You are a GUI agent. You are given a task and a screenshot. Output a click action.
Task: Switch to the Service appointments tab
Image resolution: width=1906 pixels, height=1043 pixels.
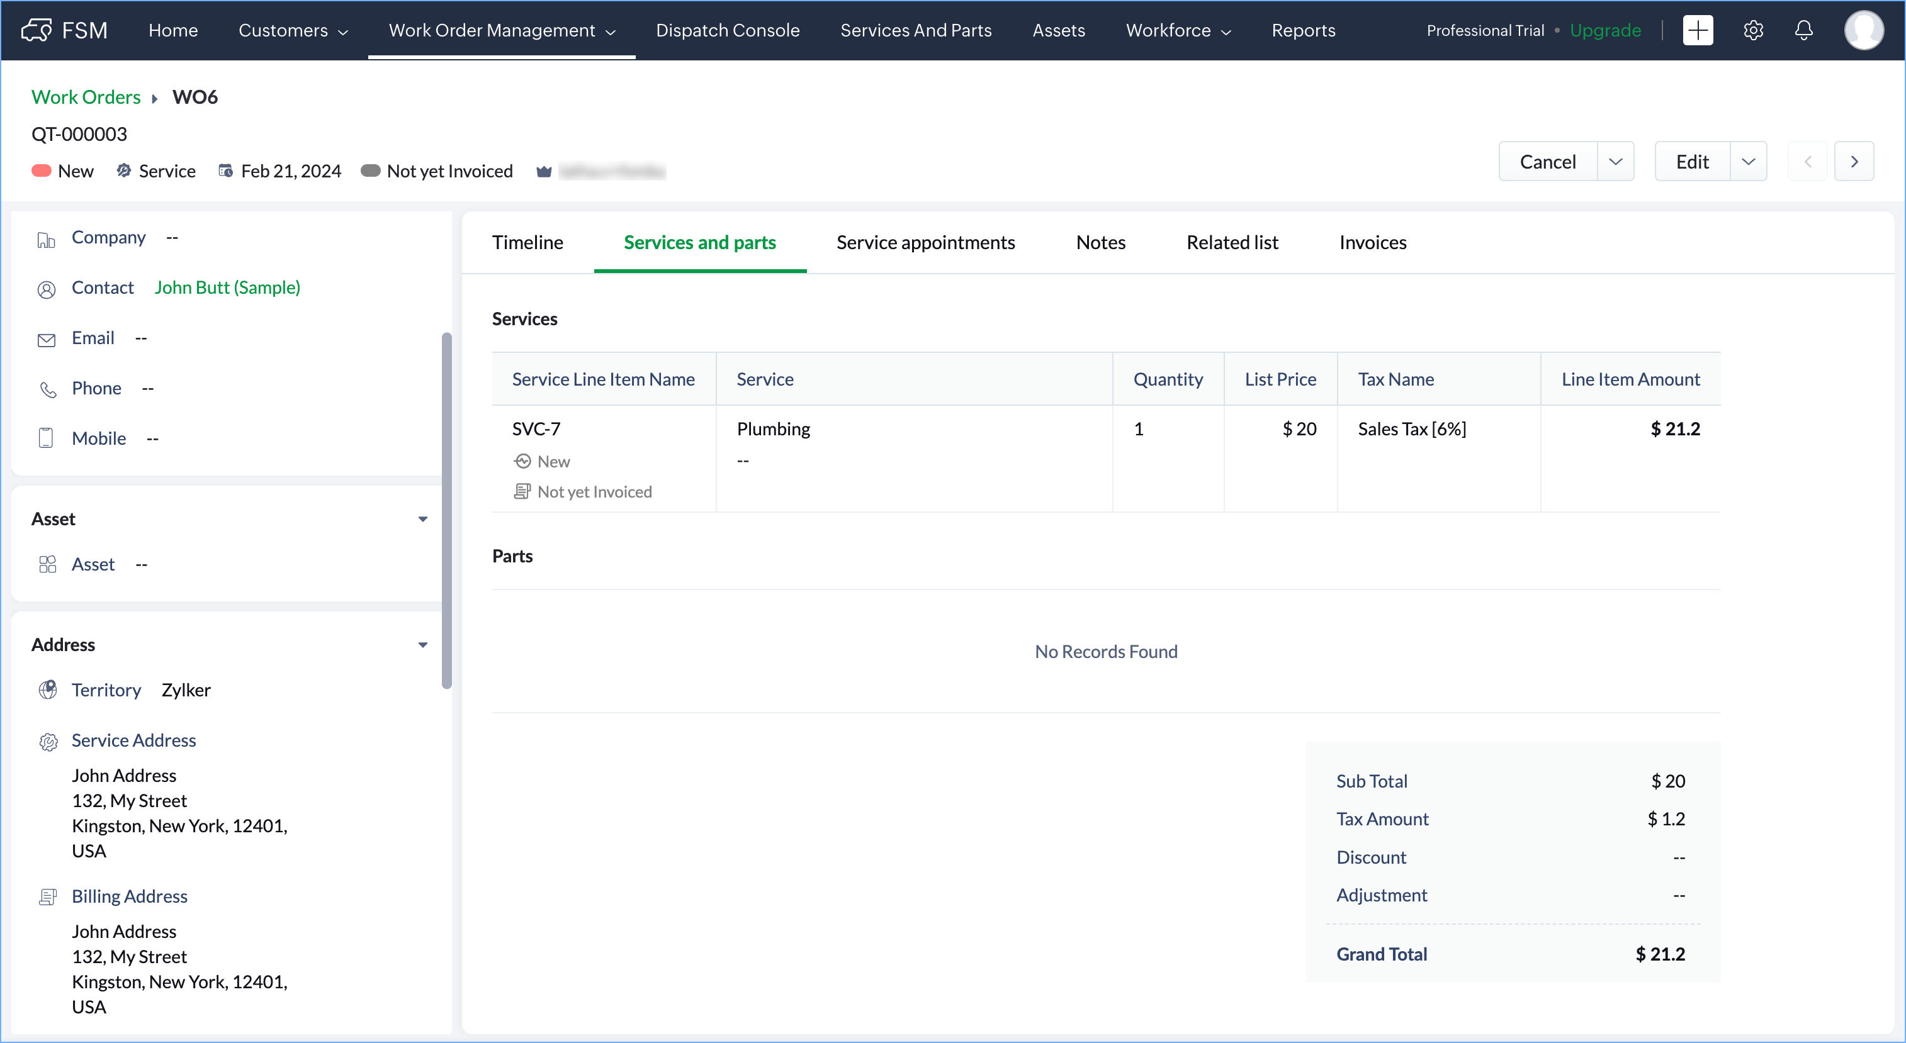click(925, 242)
